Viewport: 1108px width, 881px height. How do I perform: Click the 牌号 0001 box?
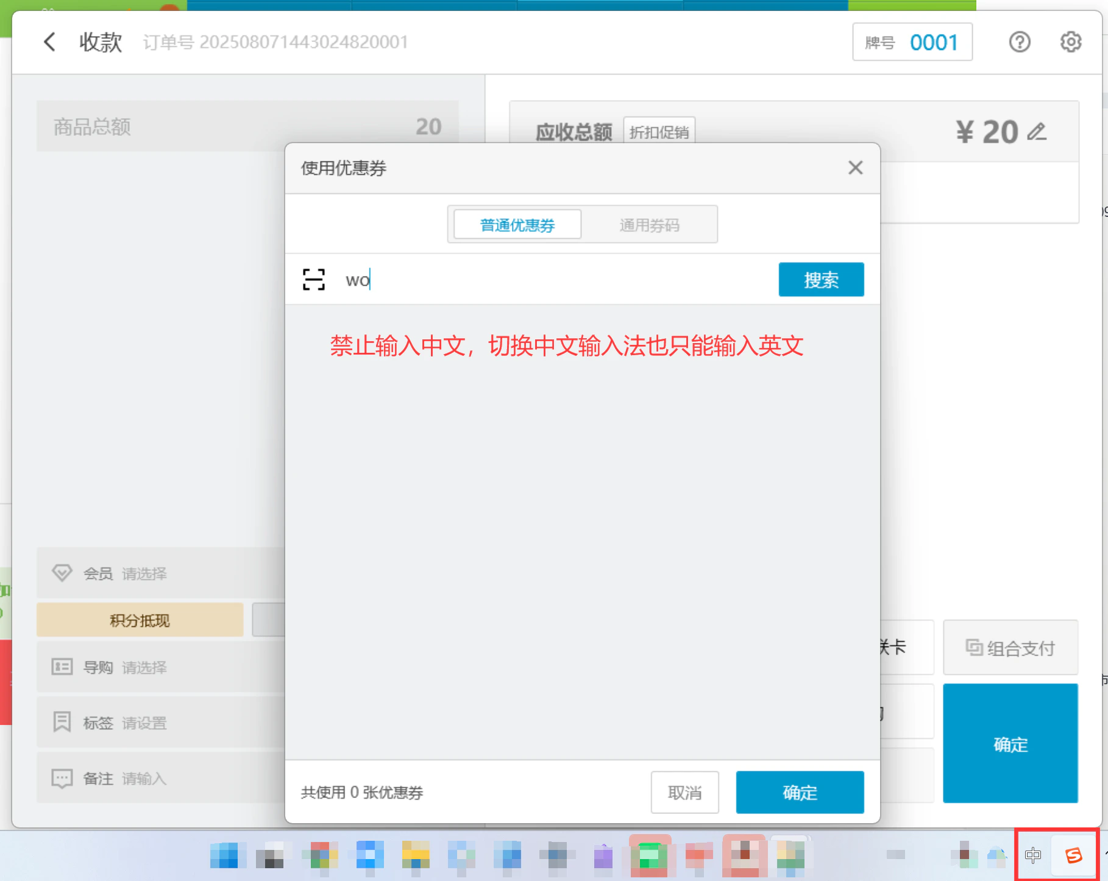click(x=912, y=42)
